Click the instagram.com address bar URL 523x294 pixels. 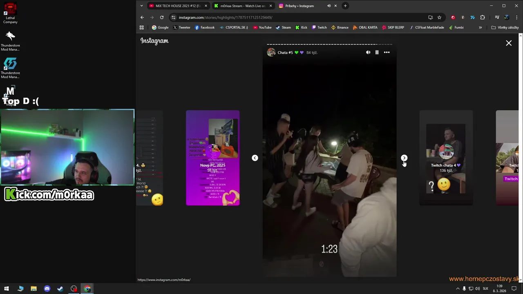point(226,17)
